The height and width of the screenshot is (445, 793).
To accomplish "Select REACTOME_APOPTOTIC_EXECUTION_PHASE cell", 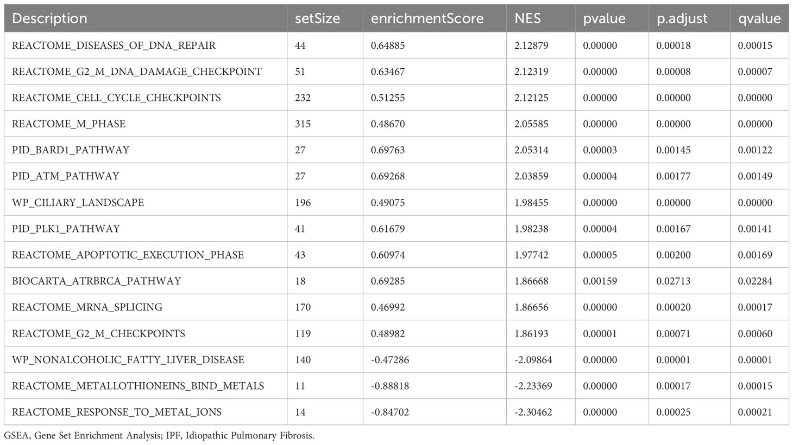I will (146, 255).
